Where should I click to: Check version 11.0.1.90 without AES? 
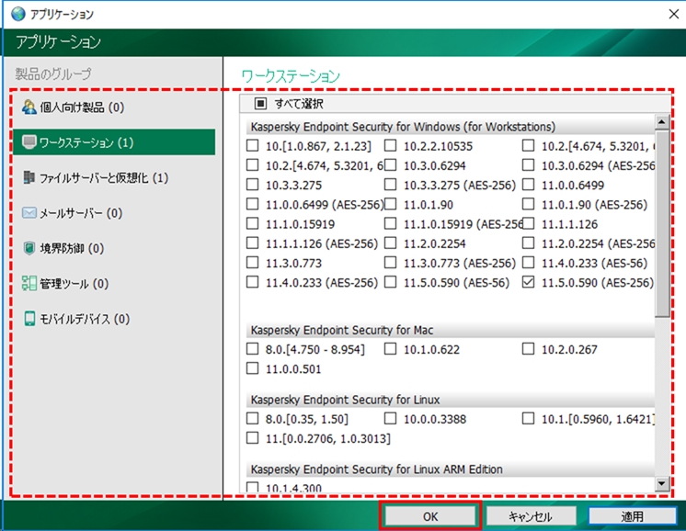pyautogui.click(x=390, y=204)
